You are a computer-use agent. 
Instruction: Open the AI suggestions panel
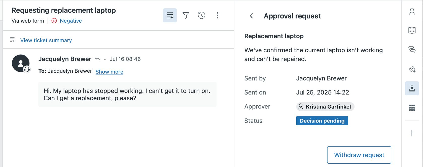click(x=412, y=69)
